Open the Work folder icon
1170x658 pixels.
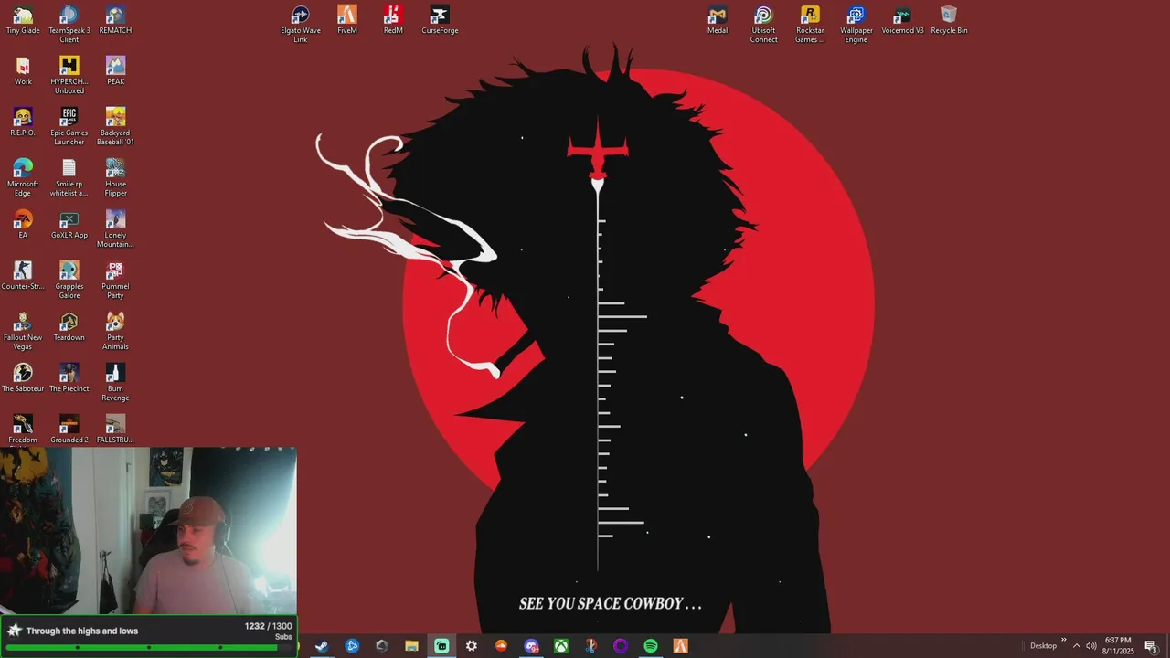23,71
